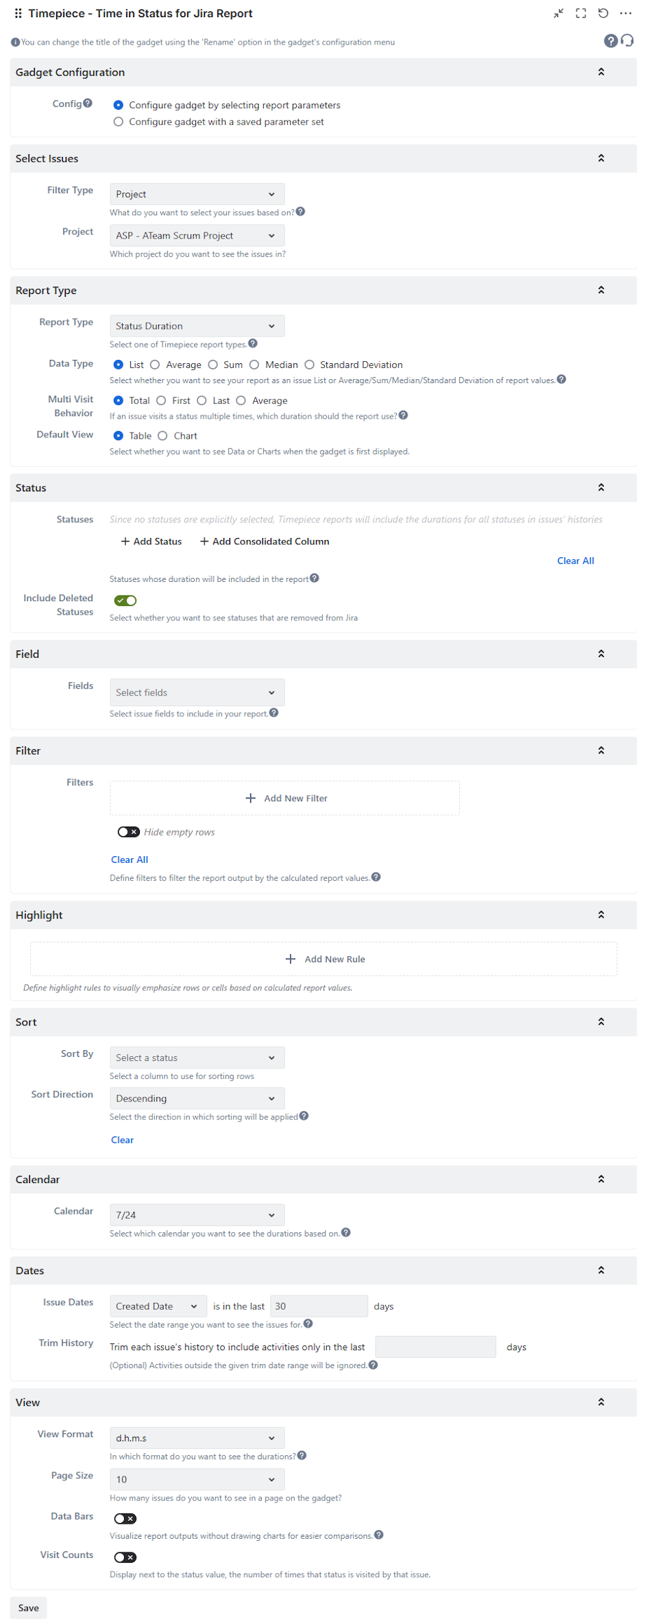This screenshot has height=1621, width=647.
Task: Disable the Include Deleted Statuses toggle
Action: point(125,600)
